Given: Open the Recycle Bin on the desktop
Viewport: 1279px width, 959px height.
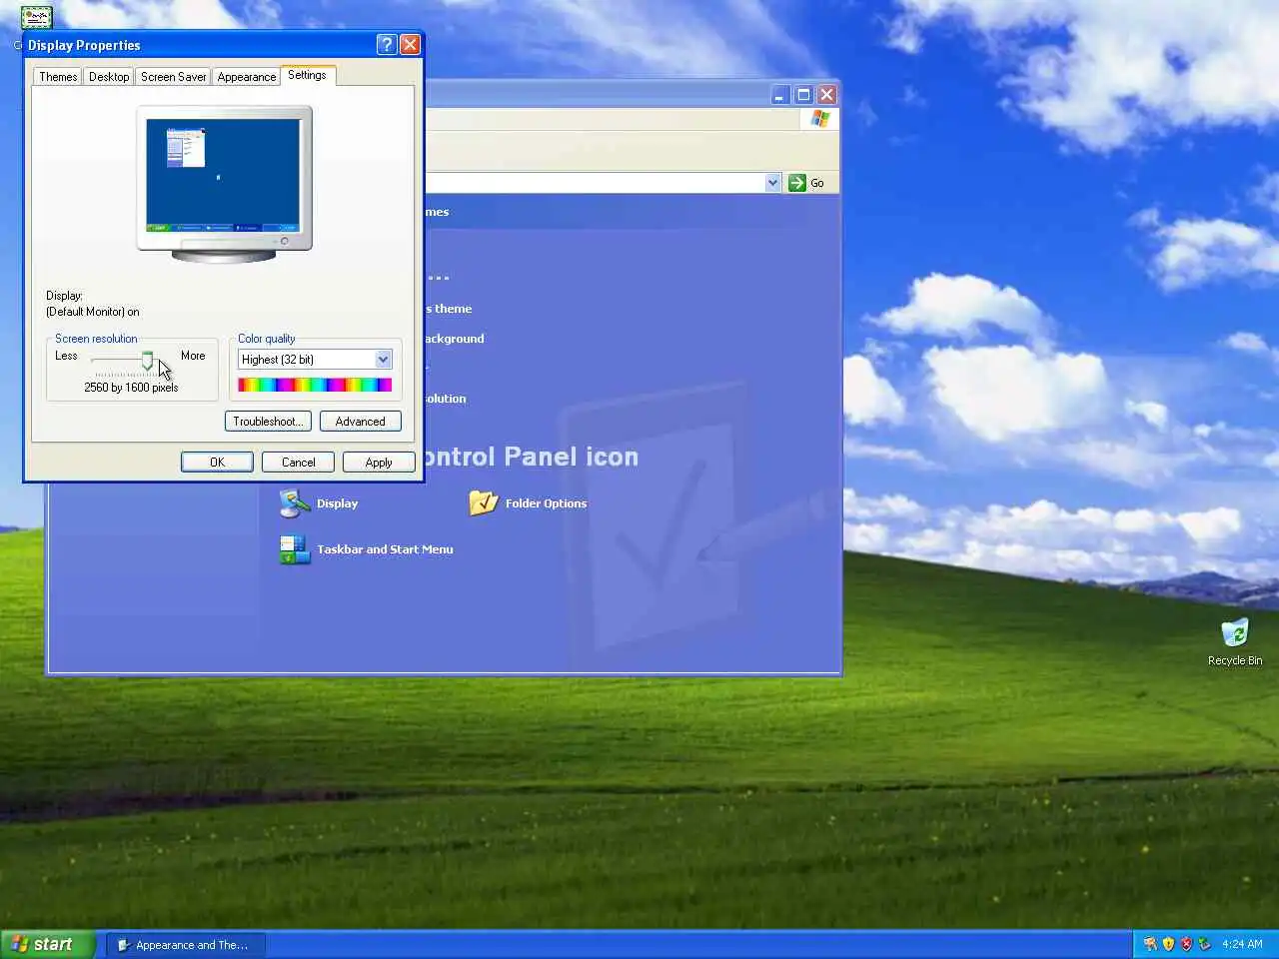Looking at the screenshot, I should [x=1235, y=642].
